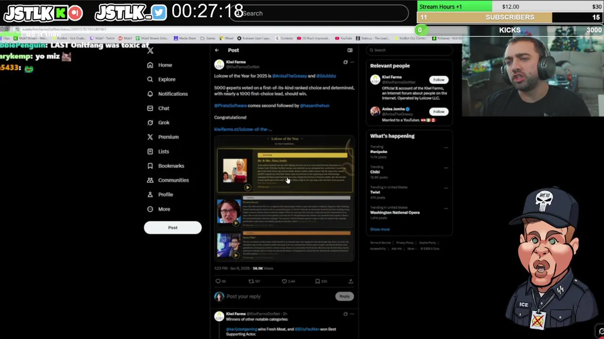Image resolution: width=604 pixels, height=339 pixels.
Task: Open Anisa Jomha avatar in Relevant people
Action: [x=375, y=111]
